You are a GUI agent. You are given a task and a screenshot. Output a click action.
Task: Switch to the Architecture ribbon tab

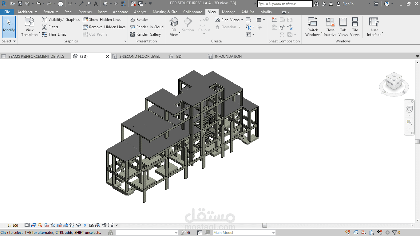pyautogui.click(x=28, y=12)
